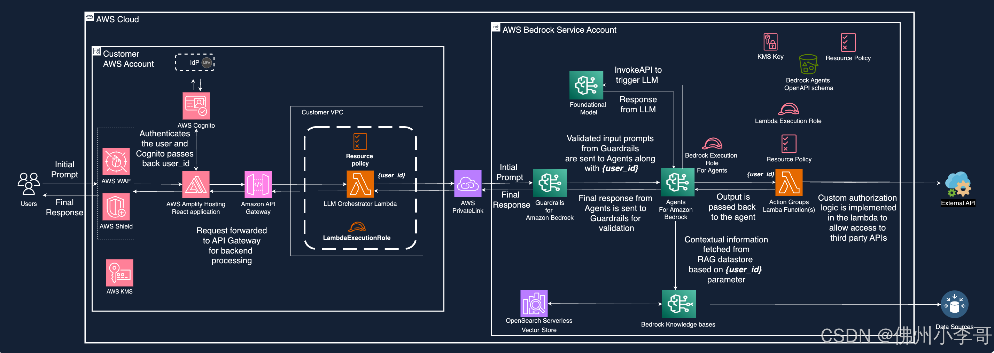994x353 pixels.
Task: Click the MFA badge in the IdP box
Action: pos(207,63)
